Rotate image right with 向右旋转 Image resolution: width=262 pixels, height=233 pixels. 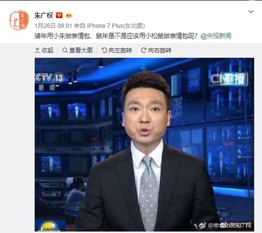(x=156, y=50)
